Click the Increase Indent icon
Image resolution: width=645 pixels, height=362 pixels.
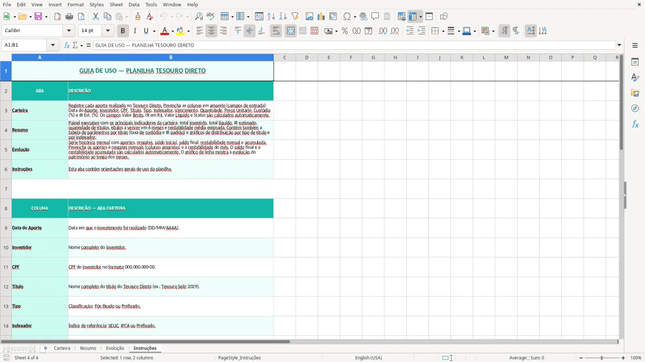(x=410, y=31)
